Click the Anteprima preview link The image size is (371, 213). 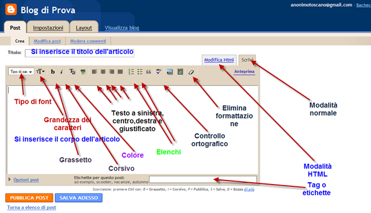click(244, 71)
